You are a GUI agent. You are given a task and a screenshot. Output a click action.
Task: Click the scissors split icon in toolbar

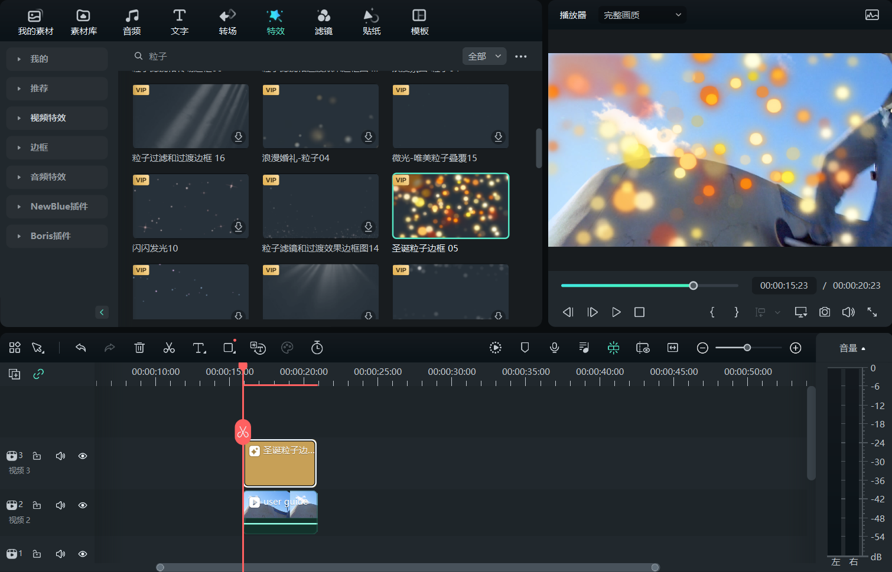(169, 348)
